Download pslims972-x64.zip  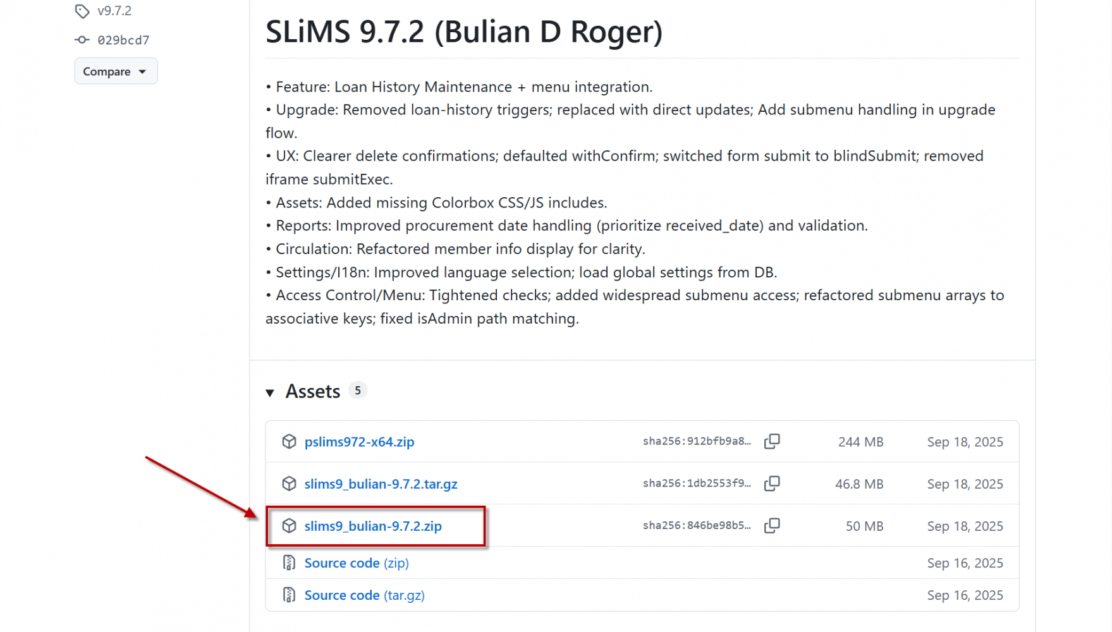pyautogui.click(x=359, y=442)
